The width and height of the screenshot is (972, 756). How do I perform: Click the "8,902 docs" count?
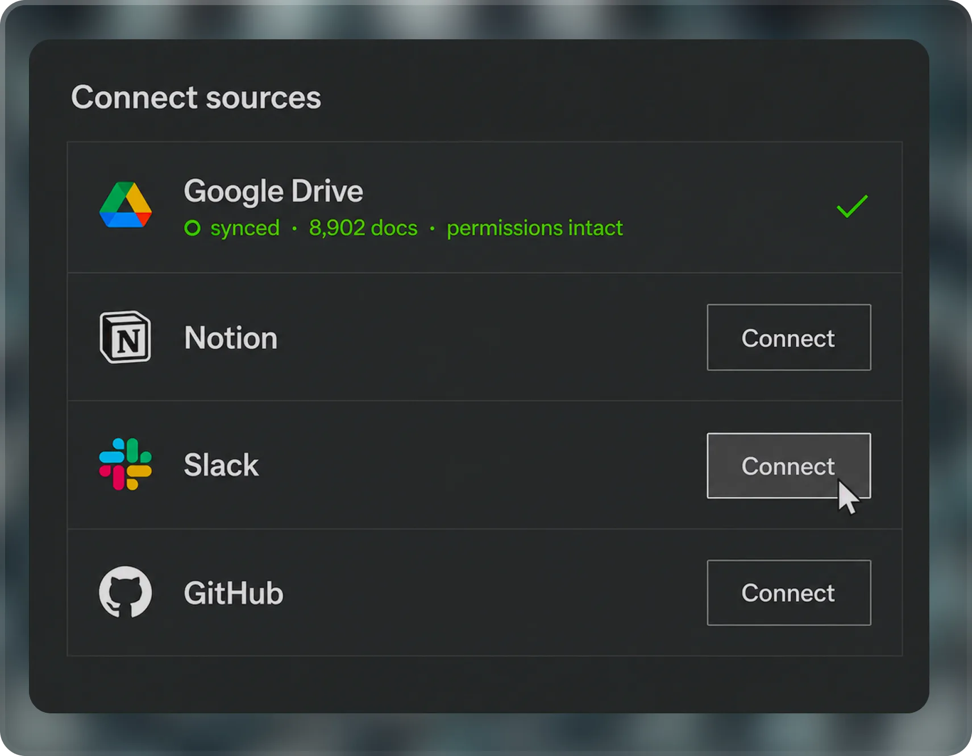[363, 228]
